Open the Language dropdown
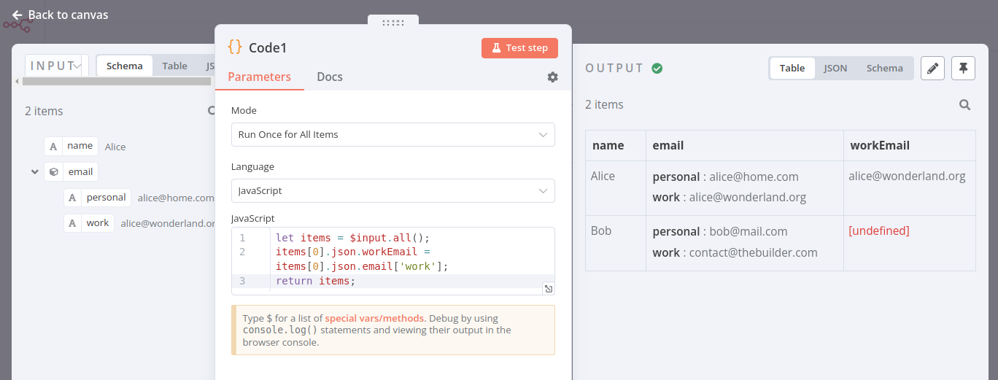Viewport: 998px width, 380px height. (x=392, y=191)
